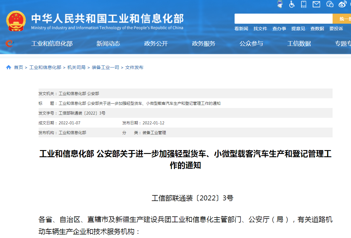
Task: Go to 首页 in breadcrumb
Action: (18, 67)
